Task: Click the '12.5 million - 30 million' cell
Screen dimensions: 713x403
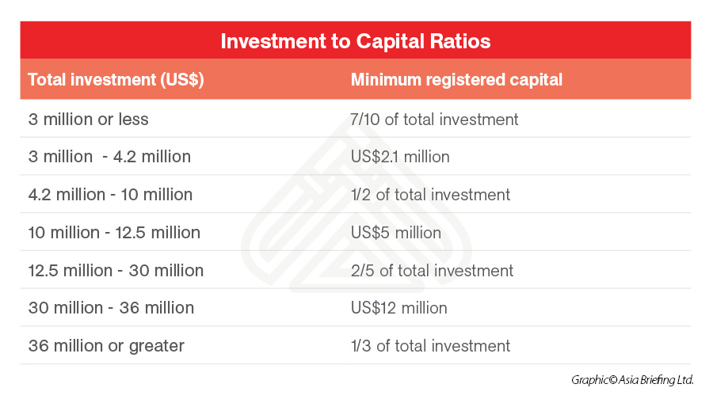Action: [x=116, y=271]
